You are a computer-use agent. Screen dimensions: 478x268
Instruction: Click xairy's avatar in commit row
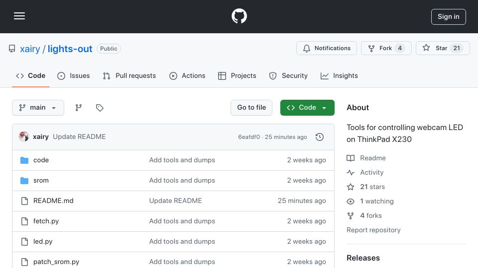24,137
